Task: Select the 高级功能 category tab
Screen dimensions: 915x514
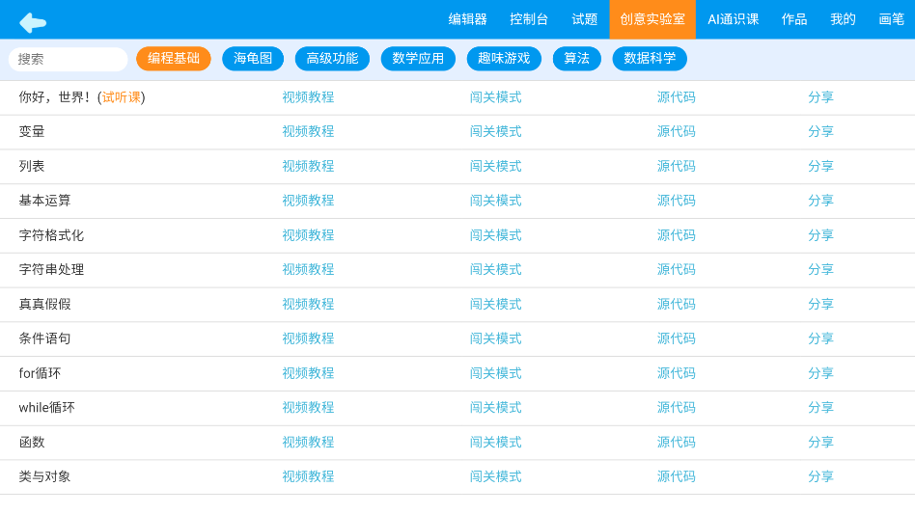Action: [x=332, y=59]
